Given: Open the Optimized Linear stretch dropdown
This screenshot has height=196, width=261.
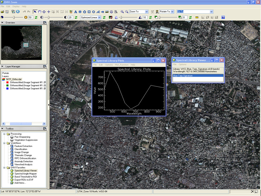Looking at the screenshot, I should 99,17.
